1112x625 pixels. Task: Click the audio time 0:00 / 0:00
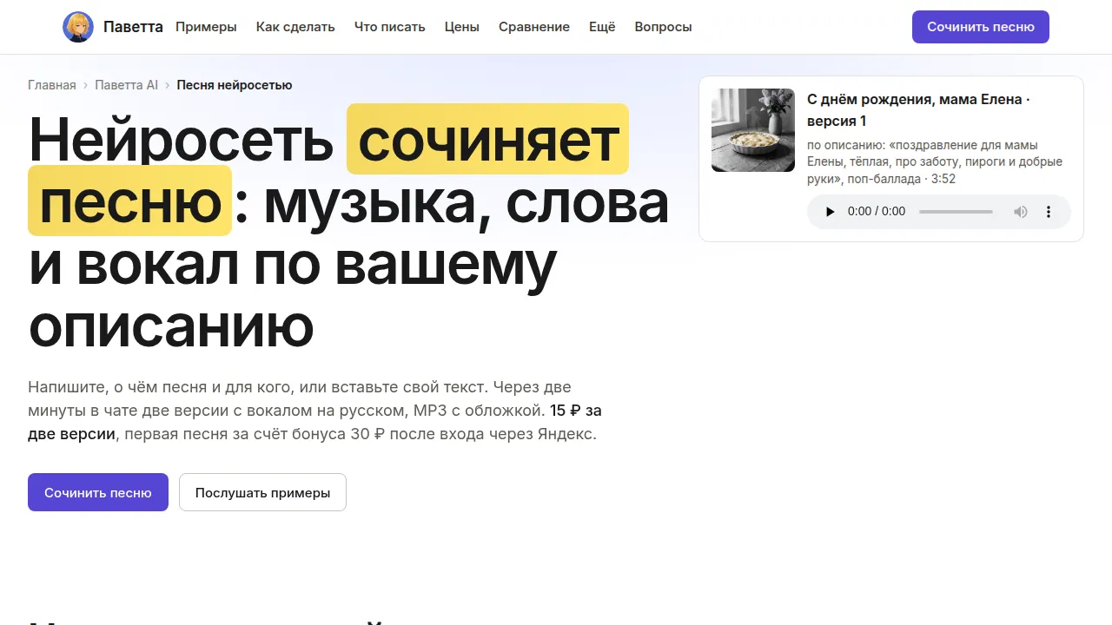click(x=877, y=212)
